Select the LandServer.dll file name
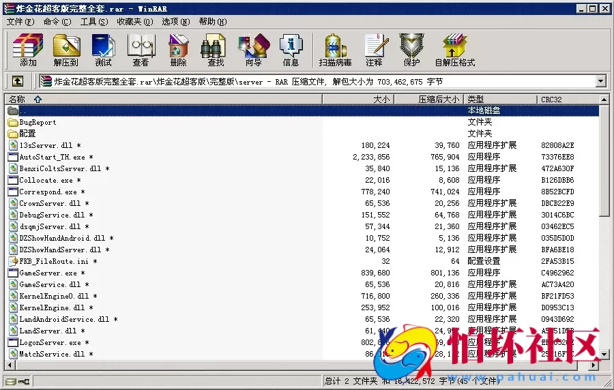 [x=52, y=331]
